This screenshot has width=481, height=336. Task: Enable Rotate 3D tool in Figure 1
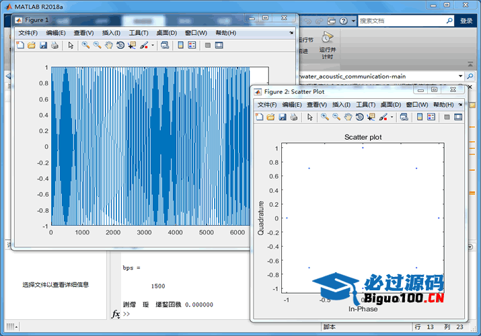[120, 45]
